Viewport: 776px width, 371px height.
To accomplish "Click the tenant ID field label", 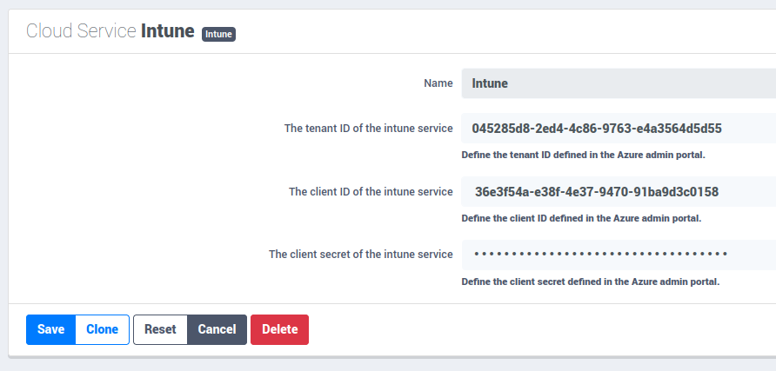I will tap(368, 129).
